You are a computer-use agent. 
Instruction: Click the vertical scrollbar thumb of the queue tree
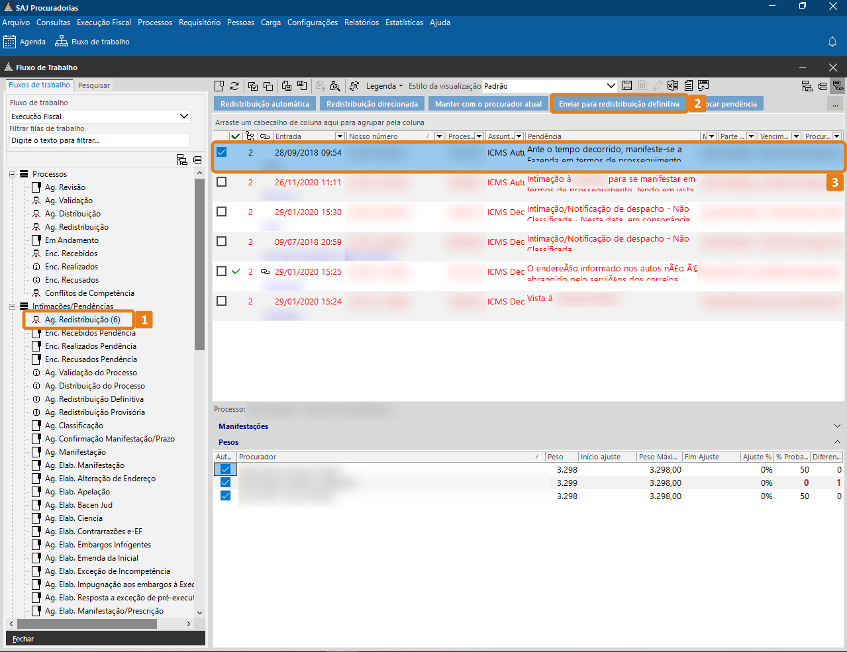coord(199,263)
